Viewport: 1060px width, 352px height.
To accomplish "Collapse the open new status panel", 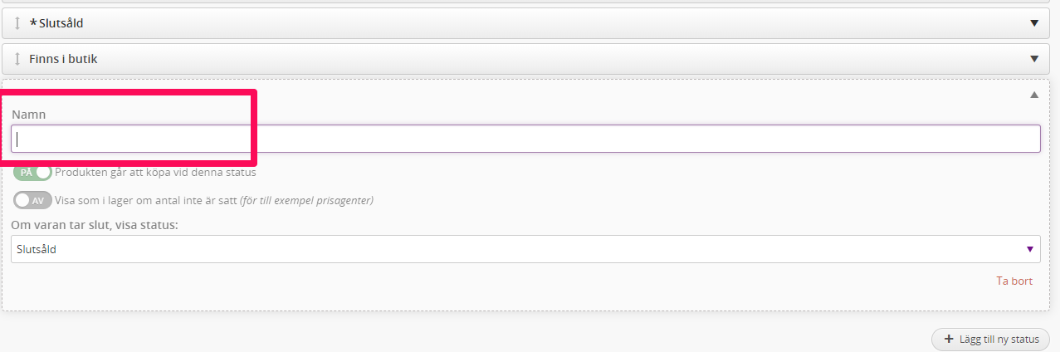I will 1034,95.
